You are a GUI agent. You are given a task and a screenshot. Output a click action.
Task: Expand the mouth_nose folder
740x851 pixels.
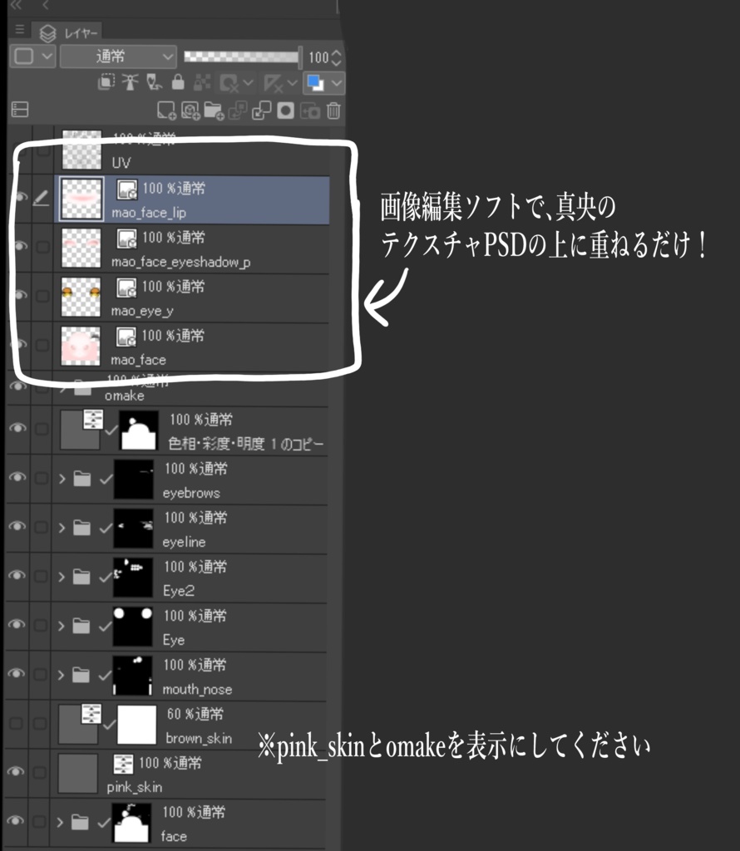[x=60, y=675]
